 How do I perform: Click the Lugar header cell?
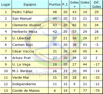point(6,5)
